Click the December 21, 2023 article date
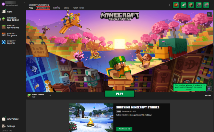This screenshot has height=132, width=214. pyautogui.click(x=129, y=111)
